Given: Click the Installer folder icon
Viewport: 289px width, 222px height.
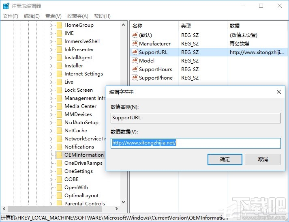Looking at the screenshot, I should pyautogui.click(x=59, y=66).
